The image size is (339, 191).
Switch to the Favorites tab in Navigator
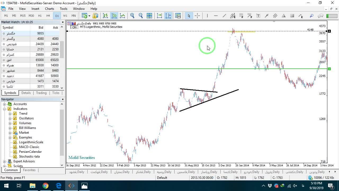29,170
